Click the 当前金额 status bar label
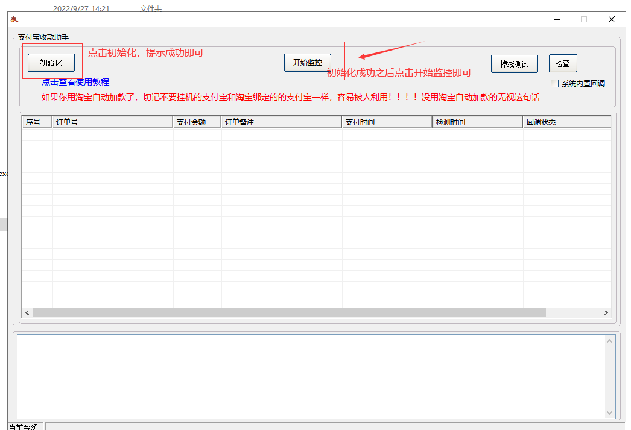Viewport: 631px width, 430px height. (24, 426)
